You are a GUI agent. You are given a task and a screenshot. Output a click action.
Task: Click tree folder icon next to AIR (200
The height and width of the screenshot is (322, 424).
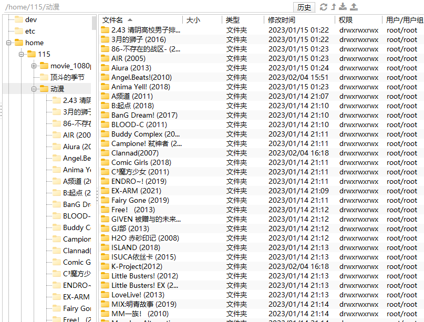point(57,135)
